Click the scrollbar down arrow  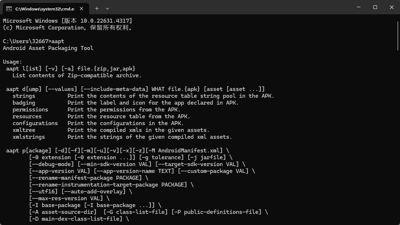click(397, 222)
